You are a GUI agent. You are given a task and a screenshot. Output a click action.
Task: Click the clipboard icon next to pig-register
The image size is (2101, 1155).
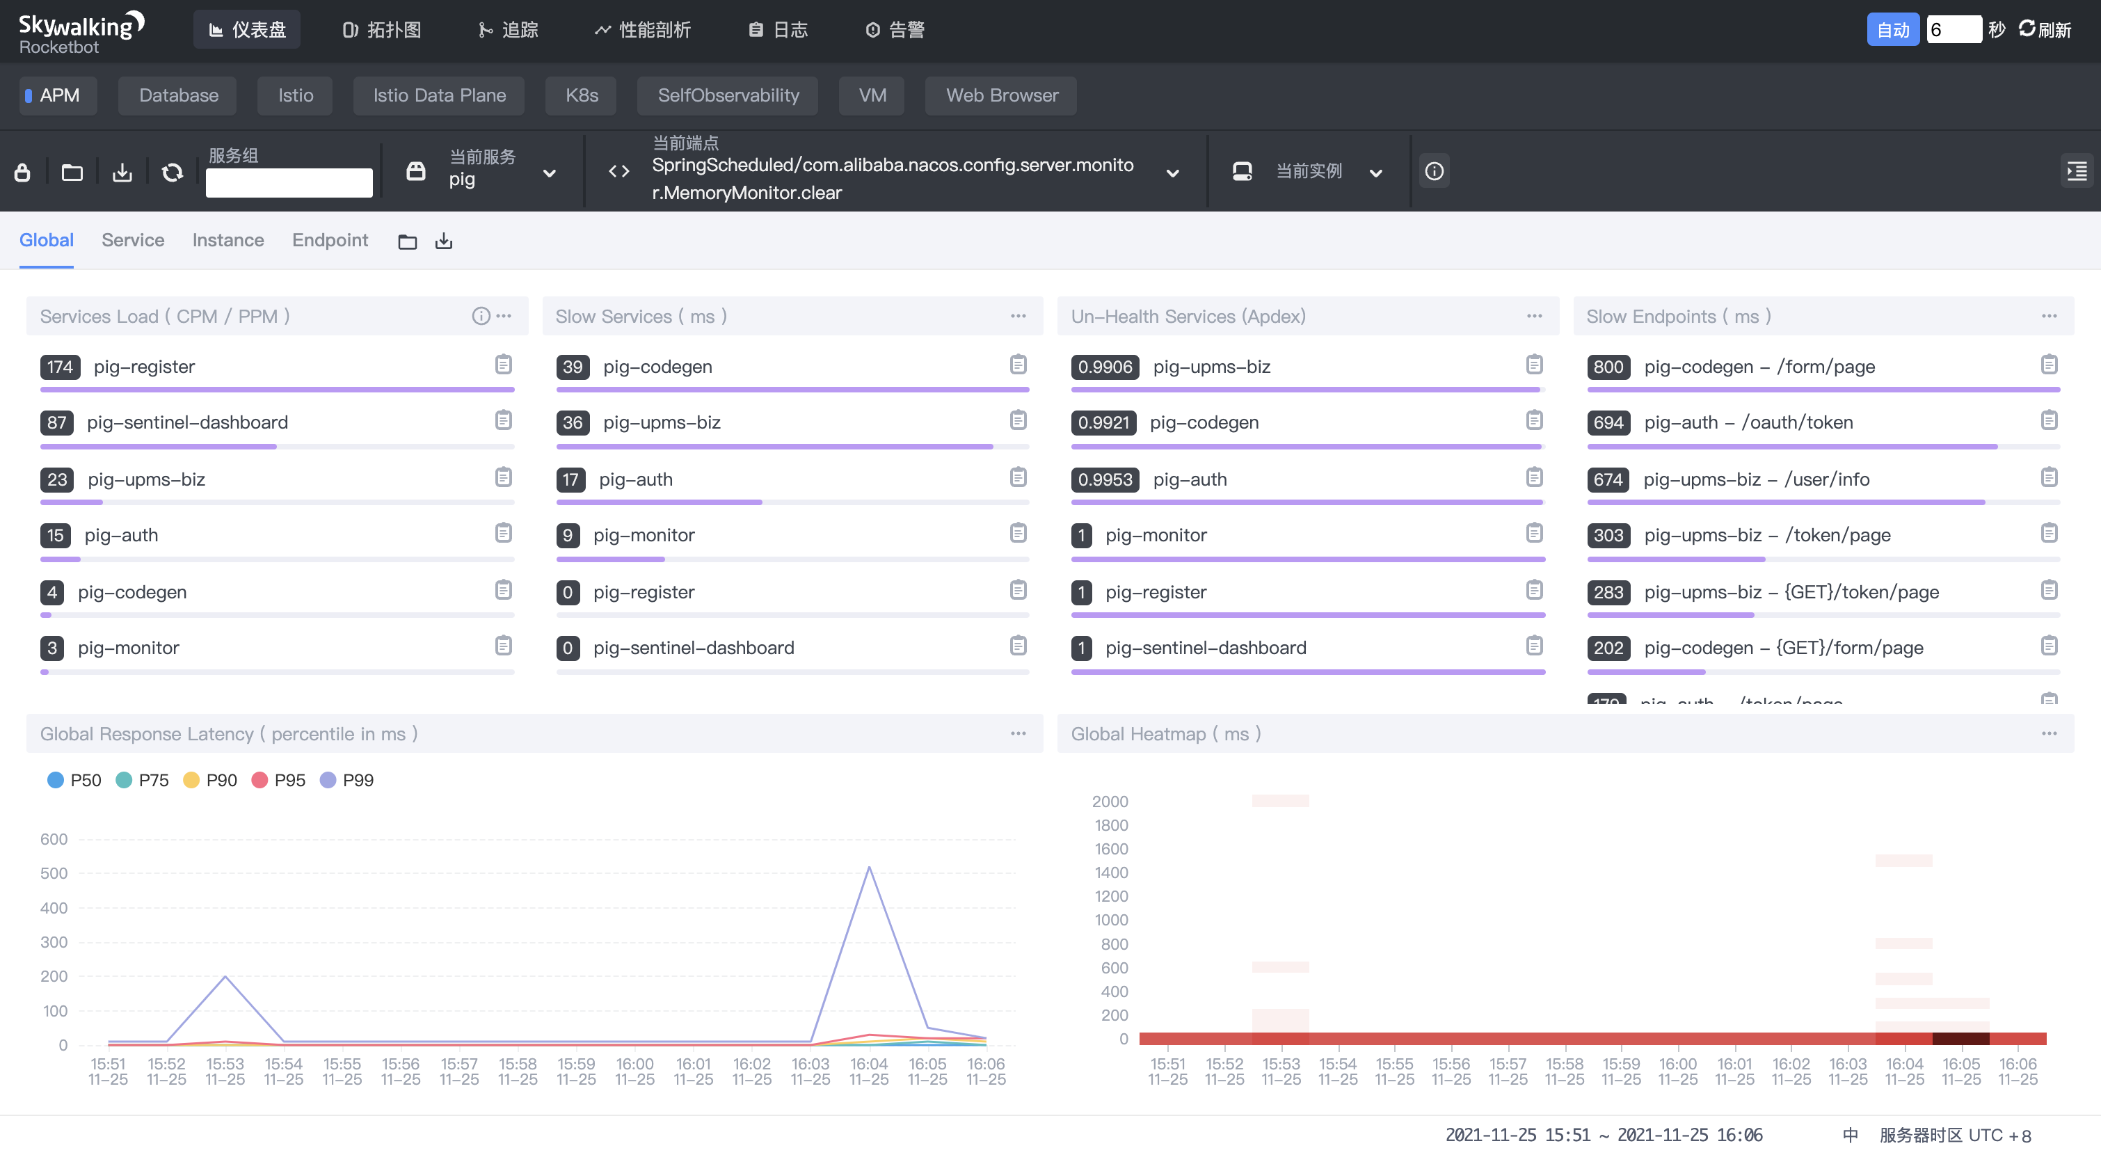(503, 365)
